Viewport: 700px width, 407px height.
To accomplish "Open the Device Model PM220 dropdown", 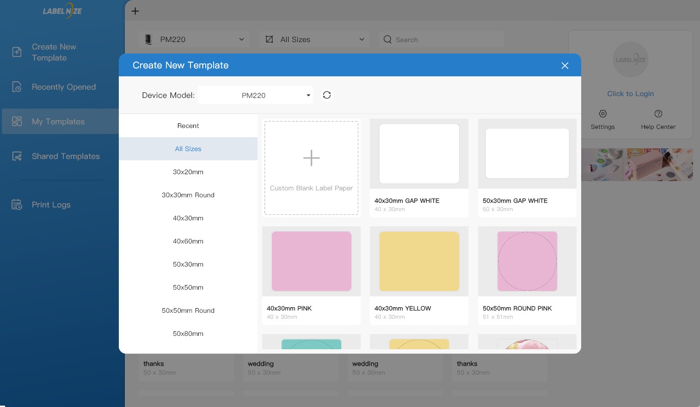I will pos(255,95).
